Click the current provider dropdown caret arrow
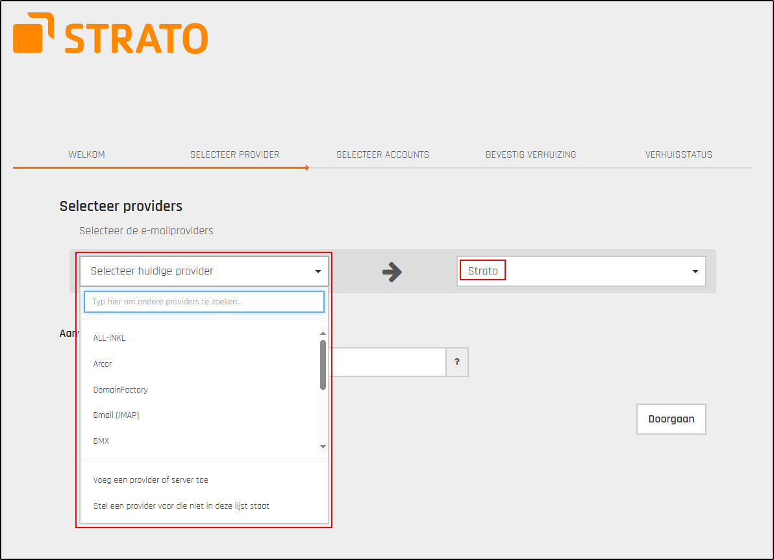The height and width of the screenshot is (560, 774). click(x=318, y=272)
